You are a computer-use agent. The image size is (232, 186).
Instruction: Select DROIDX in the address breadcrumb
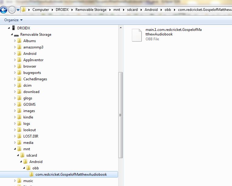coord(62,10)
